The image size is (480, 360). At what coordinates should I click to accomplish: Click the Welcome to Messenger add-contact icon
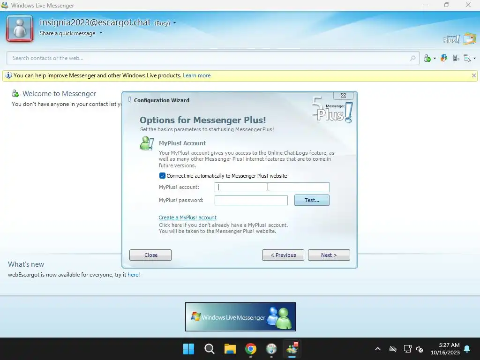15,94
